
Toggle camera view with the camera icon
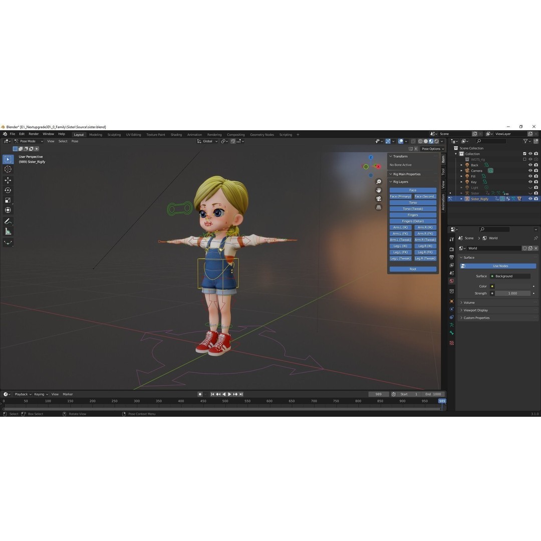(379, 199)
